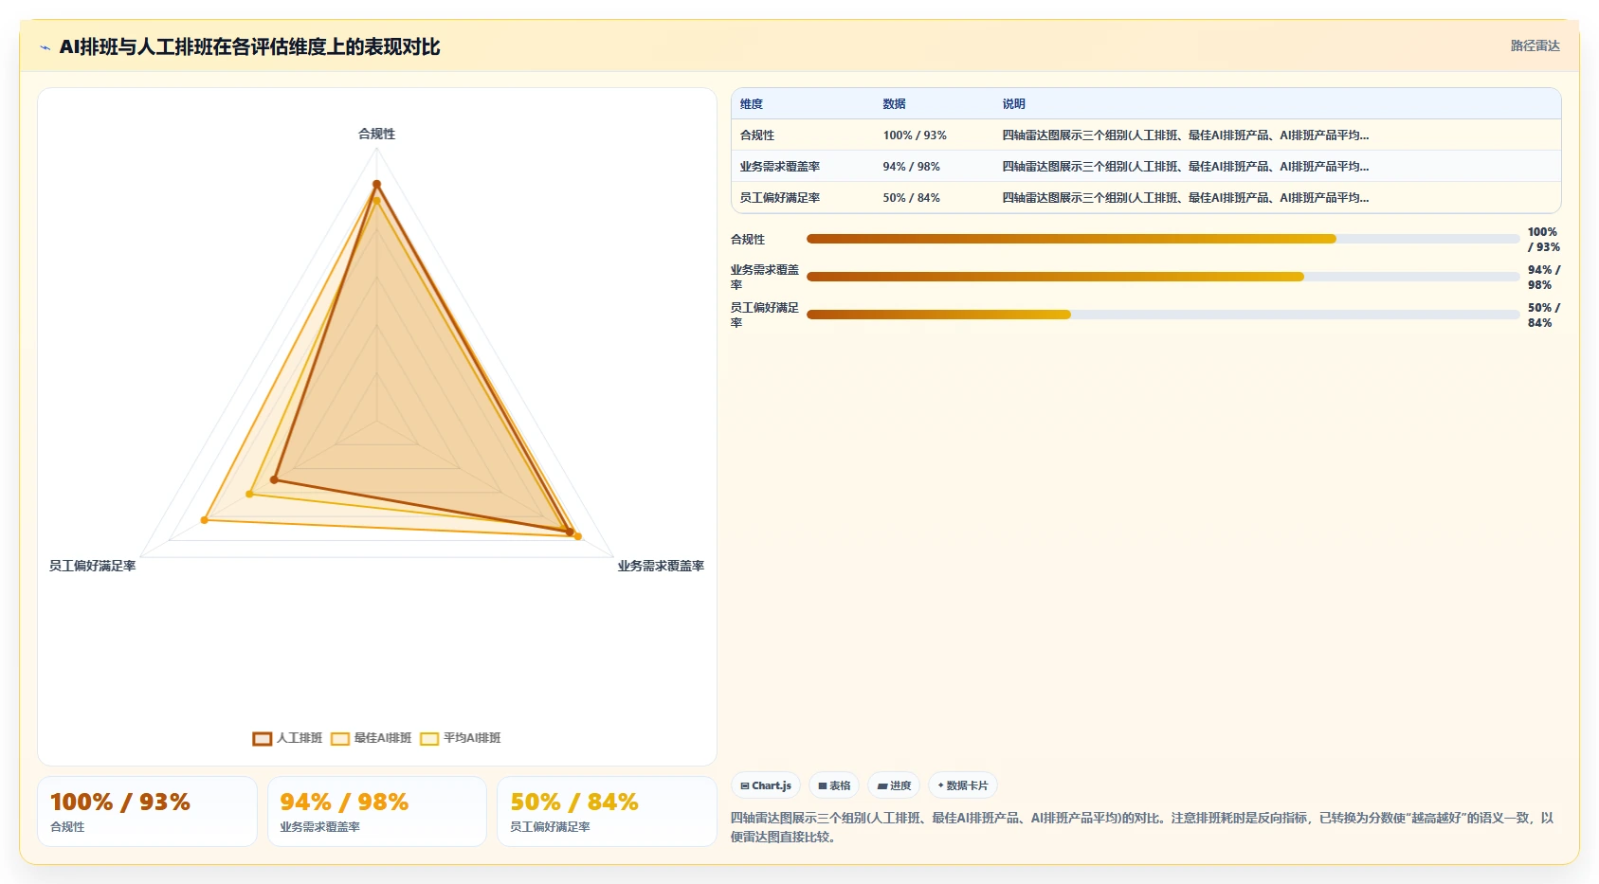The image size is (1599, 884).
Task: Click the Chart.js tag chip
Action: 766,785
